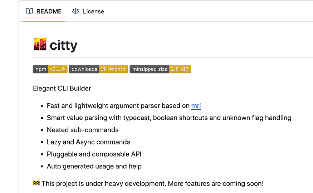Follow the mri hyperlink

196,106
